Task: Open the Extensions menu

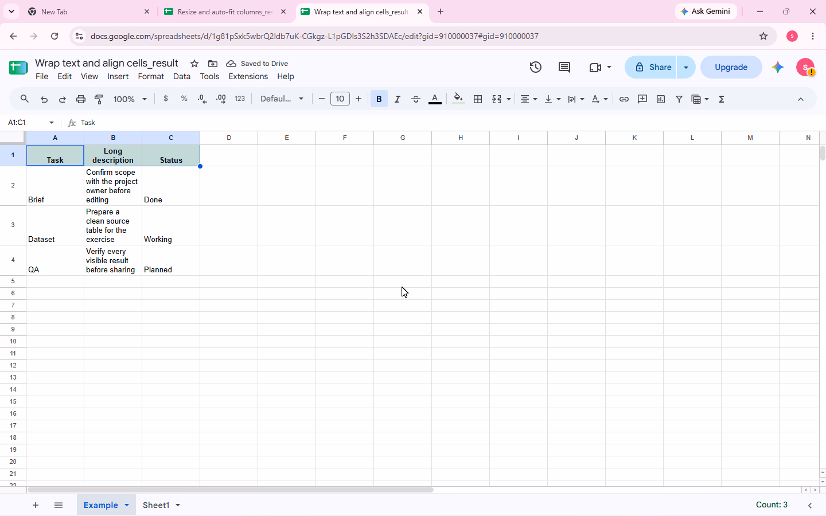Action: point(248,76)
